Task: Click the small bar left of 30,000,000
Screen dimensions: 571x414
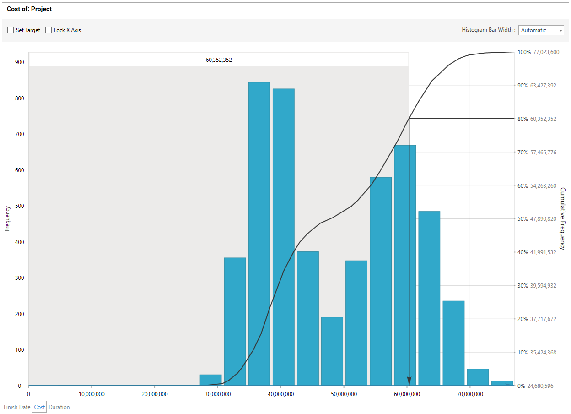Action: [210, 380]
